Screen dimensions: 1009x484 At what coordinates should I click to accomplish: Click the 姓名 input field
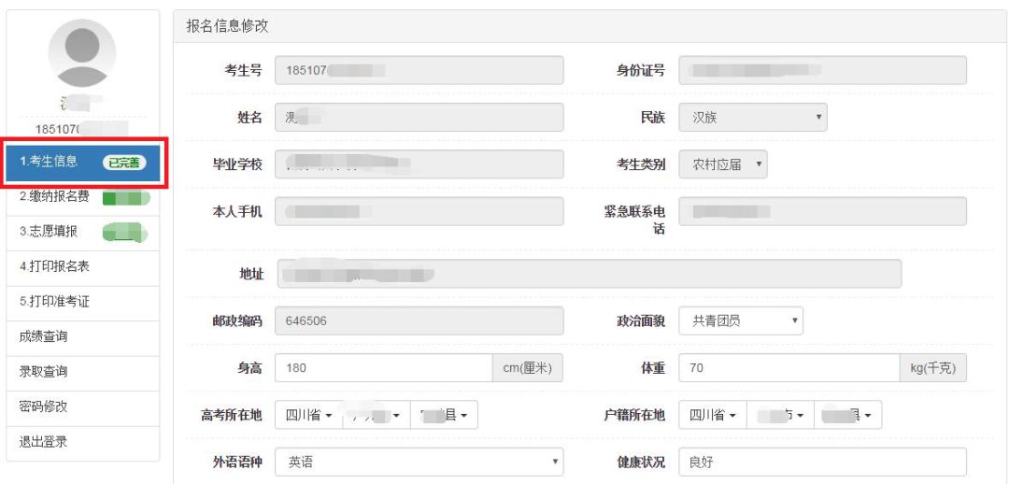[419, 118]
